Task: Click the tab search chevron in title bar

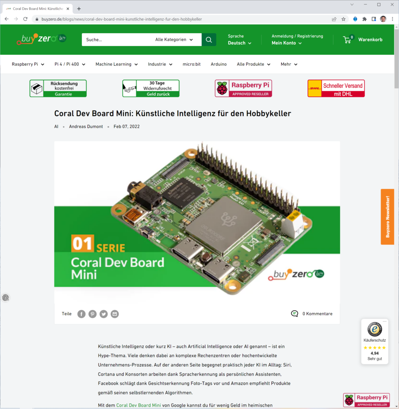Action: pyautogui.click(x=352, y=5)
